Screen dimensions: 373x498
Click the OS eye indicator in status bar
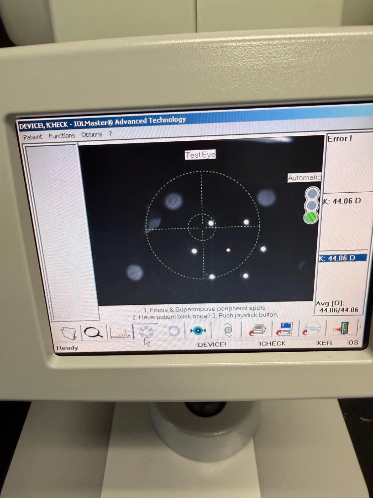(353, 342)
